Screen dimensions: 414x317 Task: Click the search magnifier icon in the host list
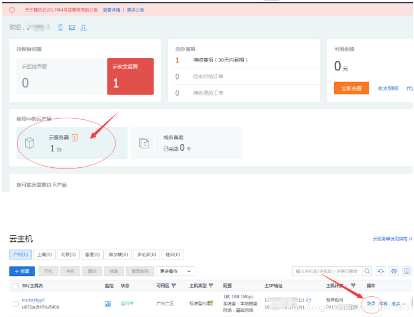click(x=367, y=271)
